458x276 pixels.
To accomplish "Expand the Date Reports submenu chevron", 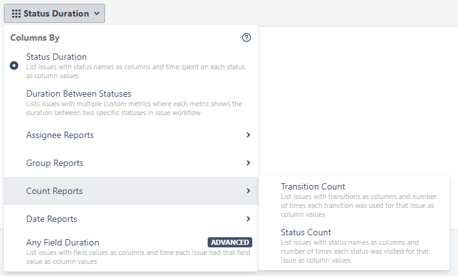I will (x=248, y=219).
